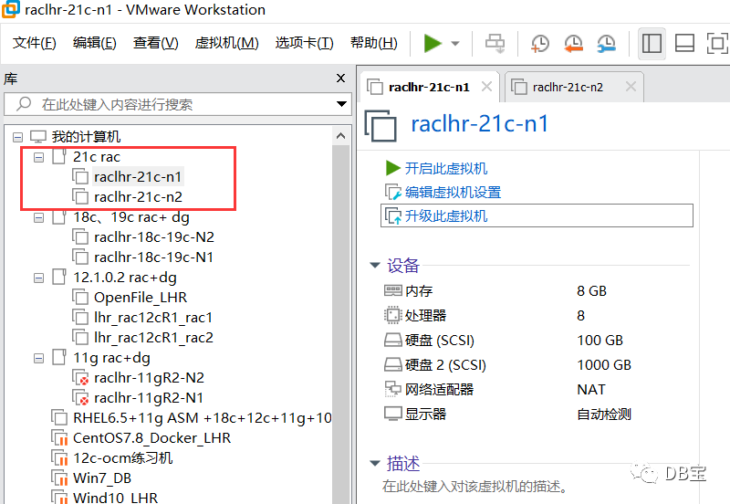This screenshot has height=504, width=730.
Task: Click the 11g rac+dg folder icon
Action: pos(59,357)
